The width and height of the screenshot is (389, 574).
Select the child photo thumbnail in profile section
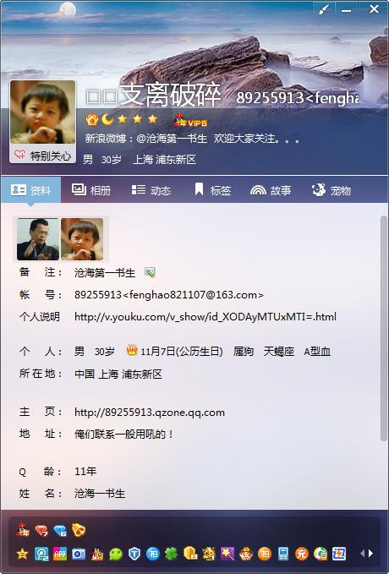(82, 239)
